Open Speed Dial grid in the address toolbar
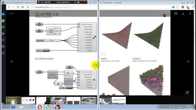 click(23, 7)
